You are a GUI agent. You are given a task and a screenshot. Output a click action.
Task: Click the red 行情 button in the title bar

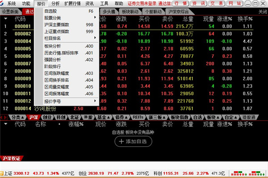(180, 4)
